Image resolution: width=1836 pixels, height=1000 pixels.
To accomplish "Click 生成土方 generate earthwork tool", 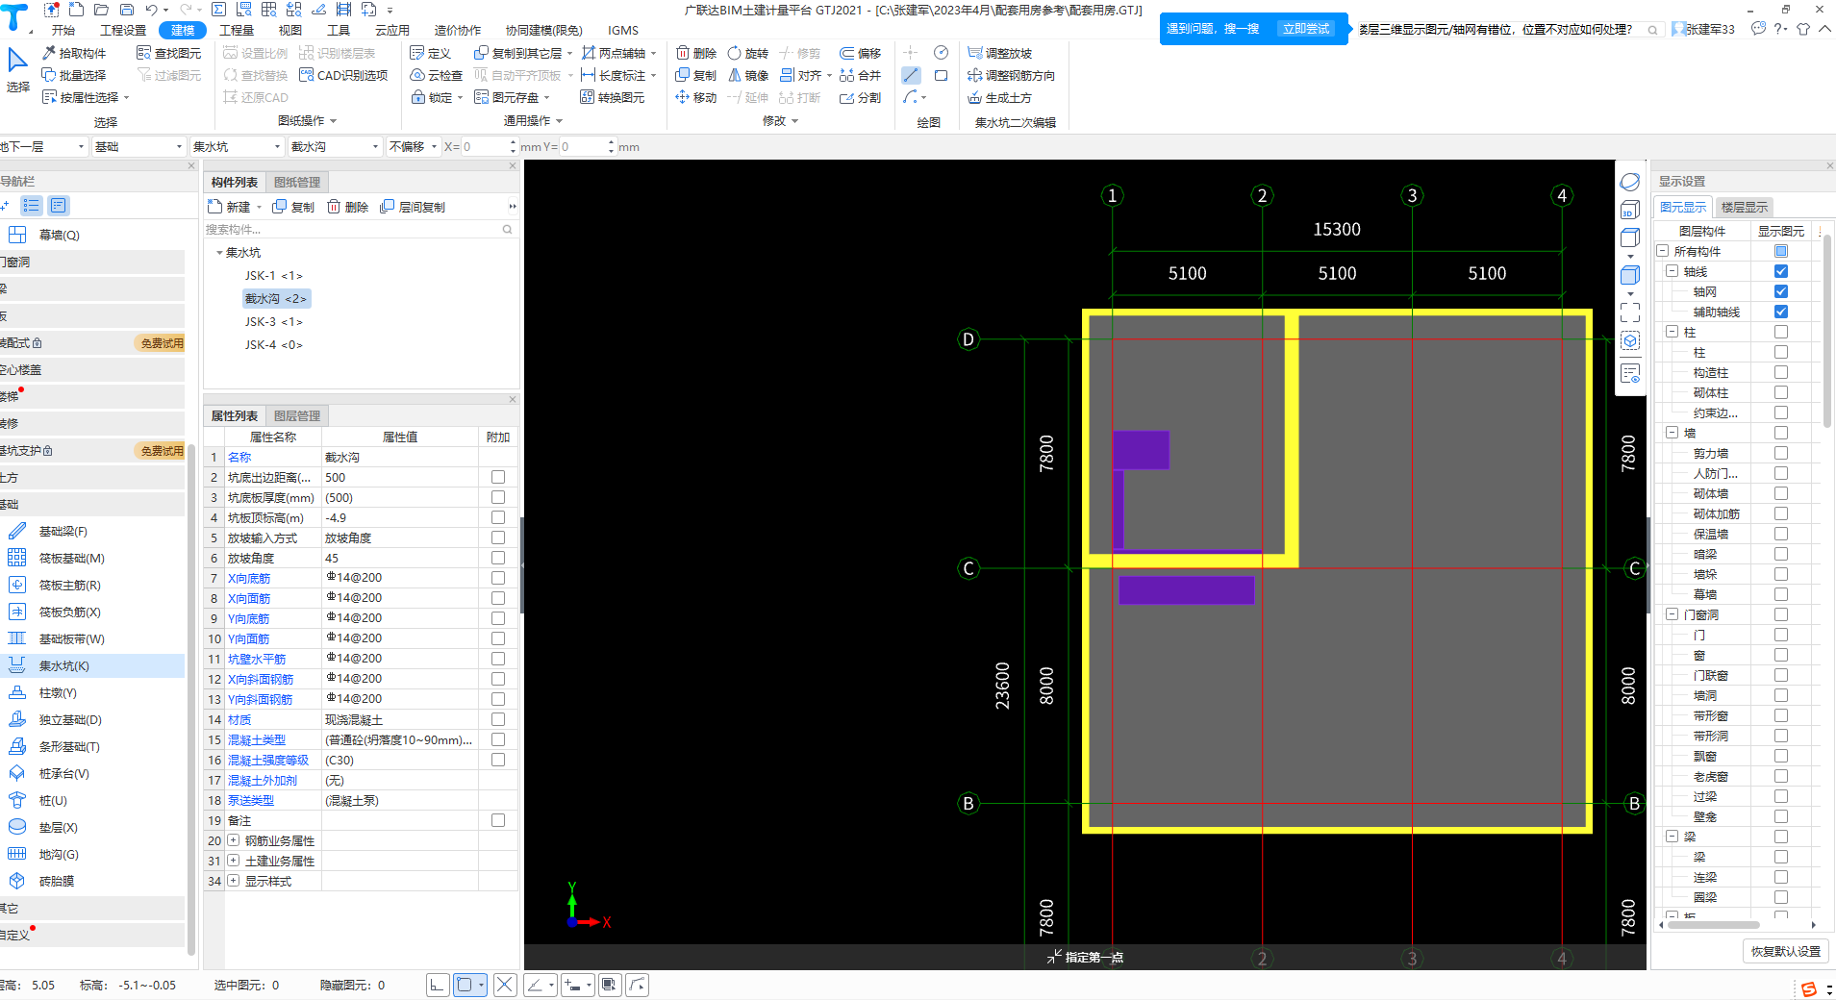I will 1000,97.
